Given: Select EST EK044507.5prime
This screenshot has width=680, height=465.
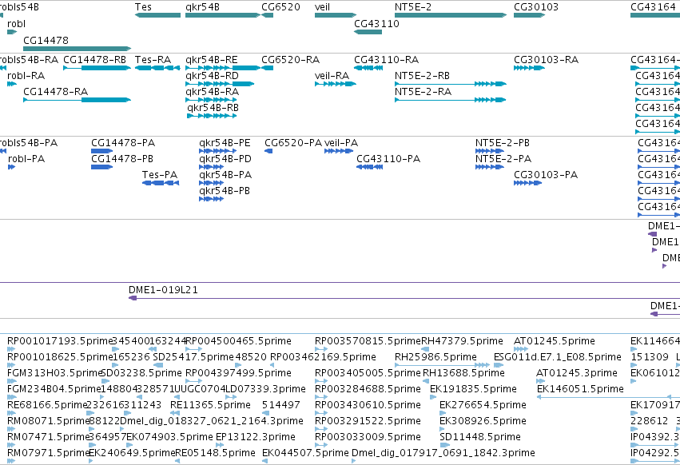Looking at the screenshot, I should click(x=264, y=462).
